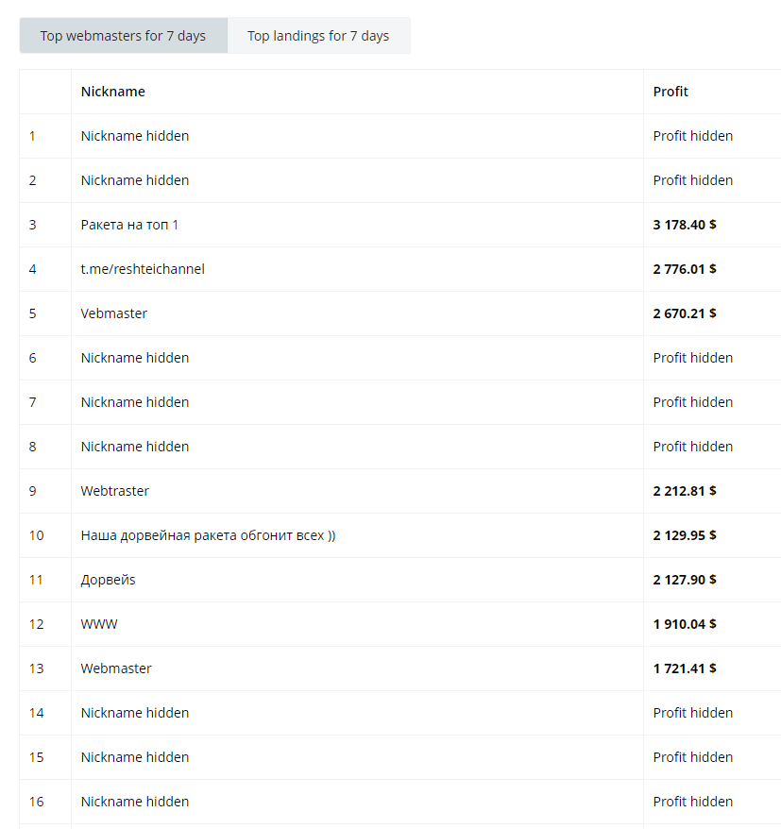Viewport: 781px width, 829px height.
Task: Click rank number 16 in the table
Action: click(x=37, y=802)
